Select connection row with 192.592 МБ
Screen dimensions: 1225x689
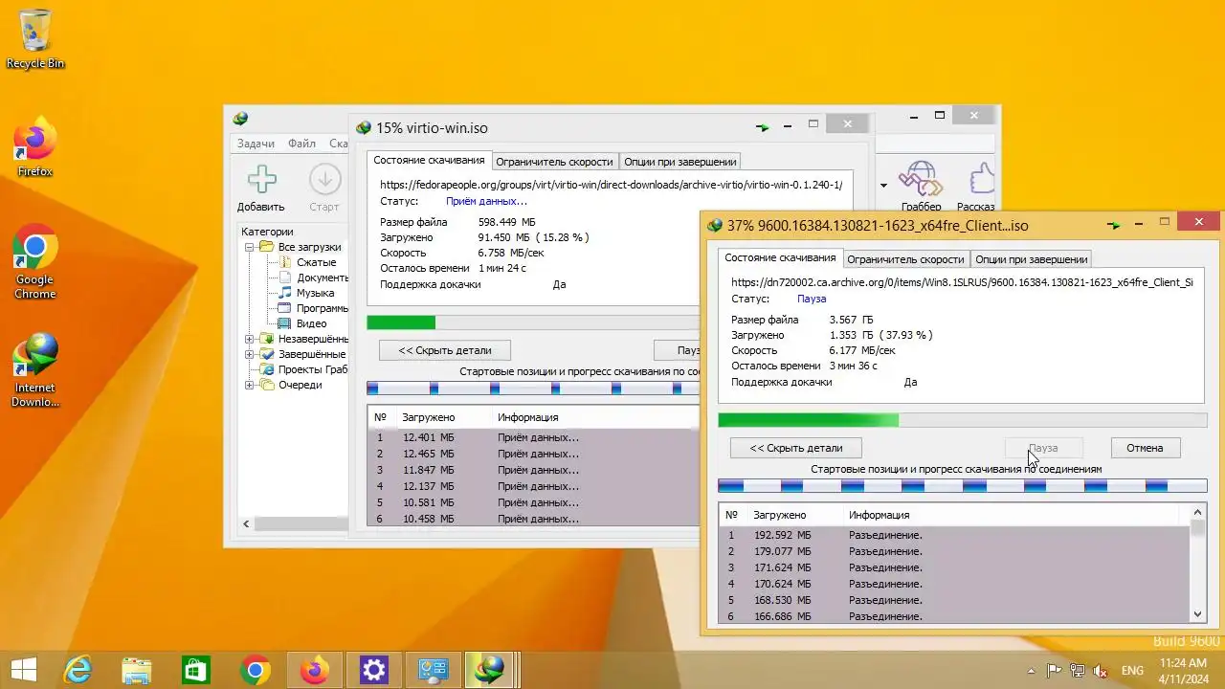click(954, 535)
